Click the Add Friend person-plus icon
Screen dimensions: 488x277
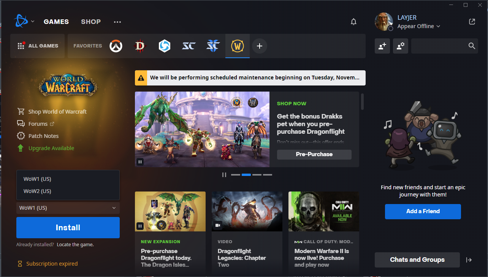[382, 46]
